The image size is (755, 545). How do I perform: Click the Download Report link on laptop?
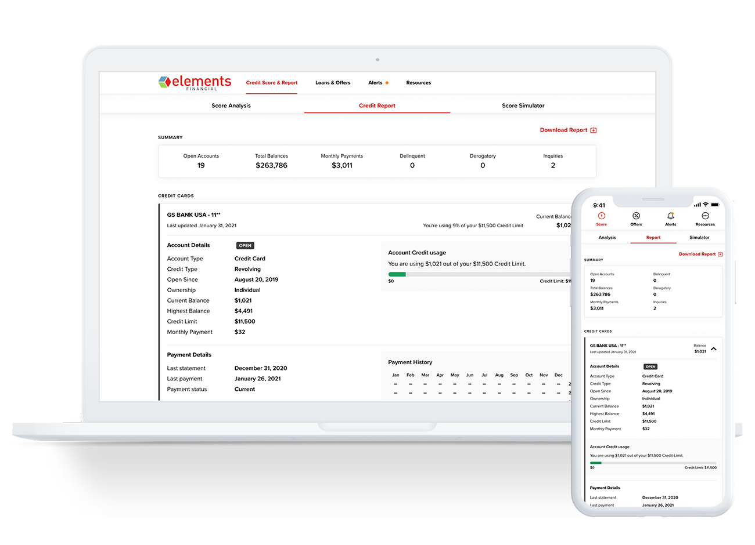point(563,130)
